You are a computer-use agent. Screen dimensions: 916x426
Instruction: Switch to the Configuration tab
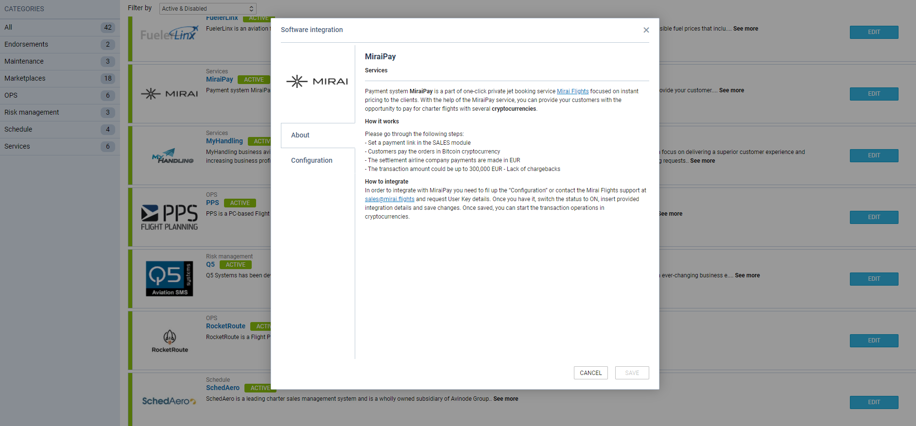(311, 160)
